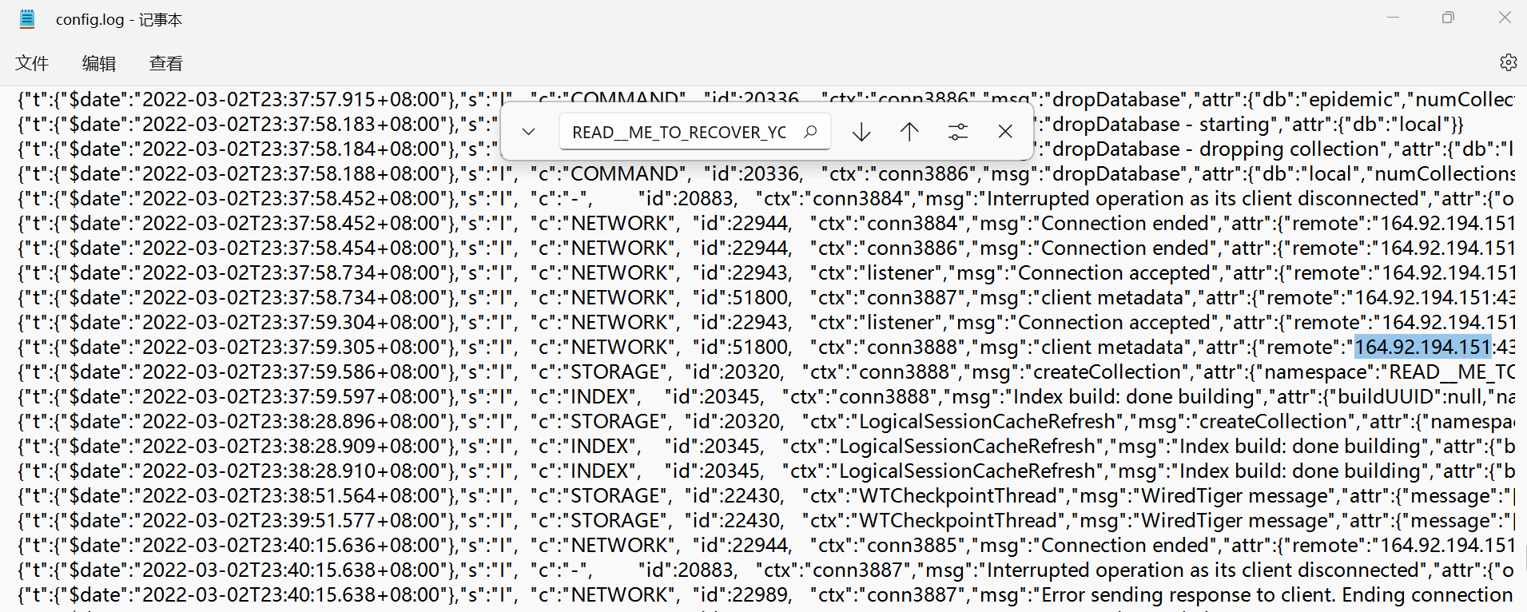Open find options sliders icon

957,132
